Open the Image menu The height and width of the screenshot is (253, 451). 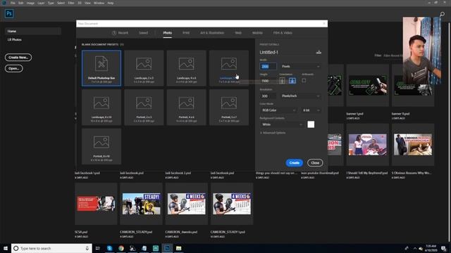click(x=30, y=3)
